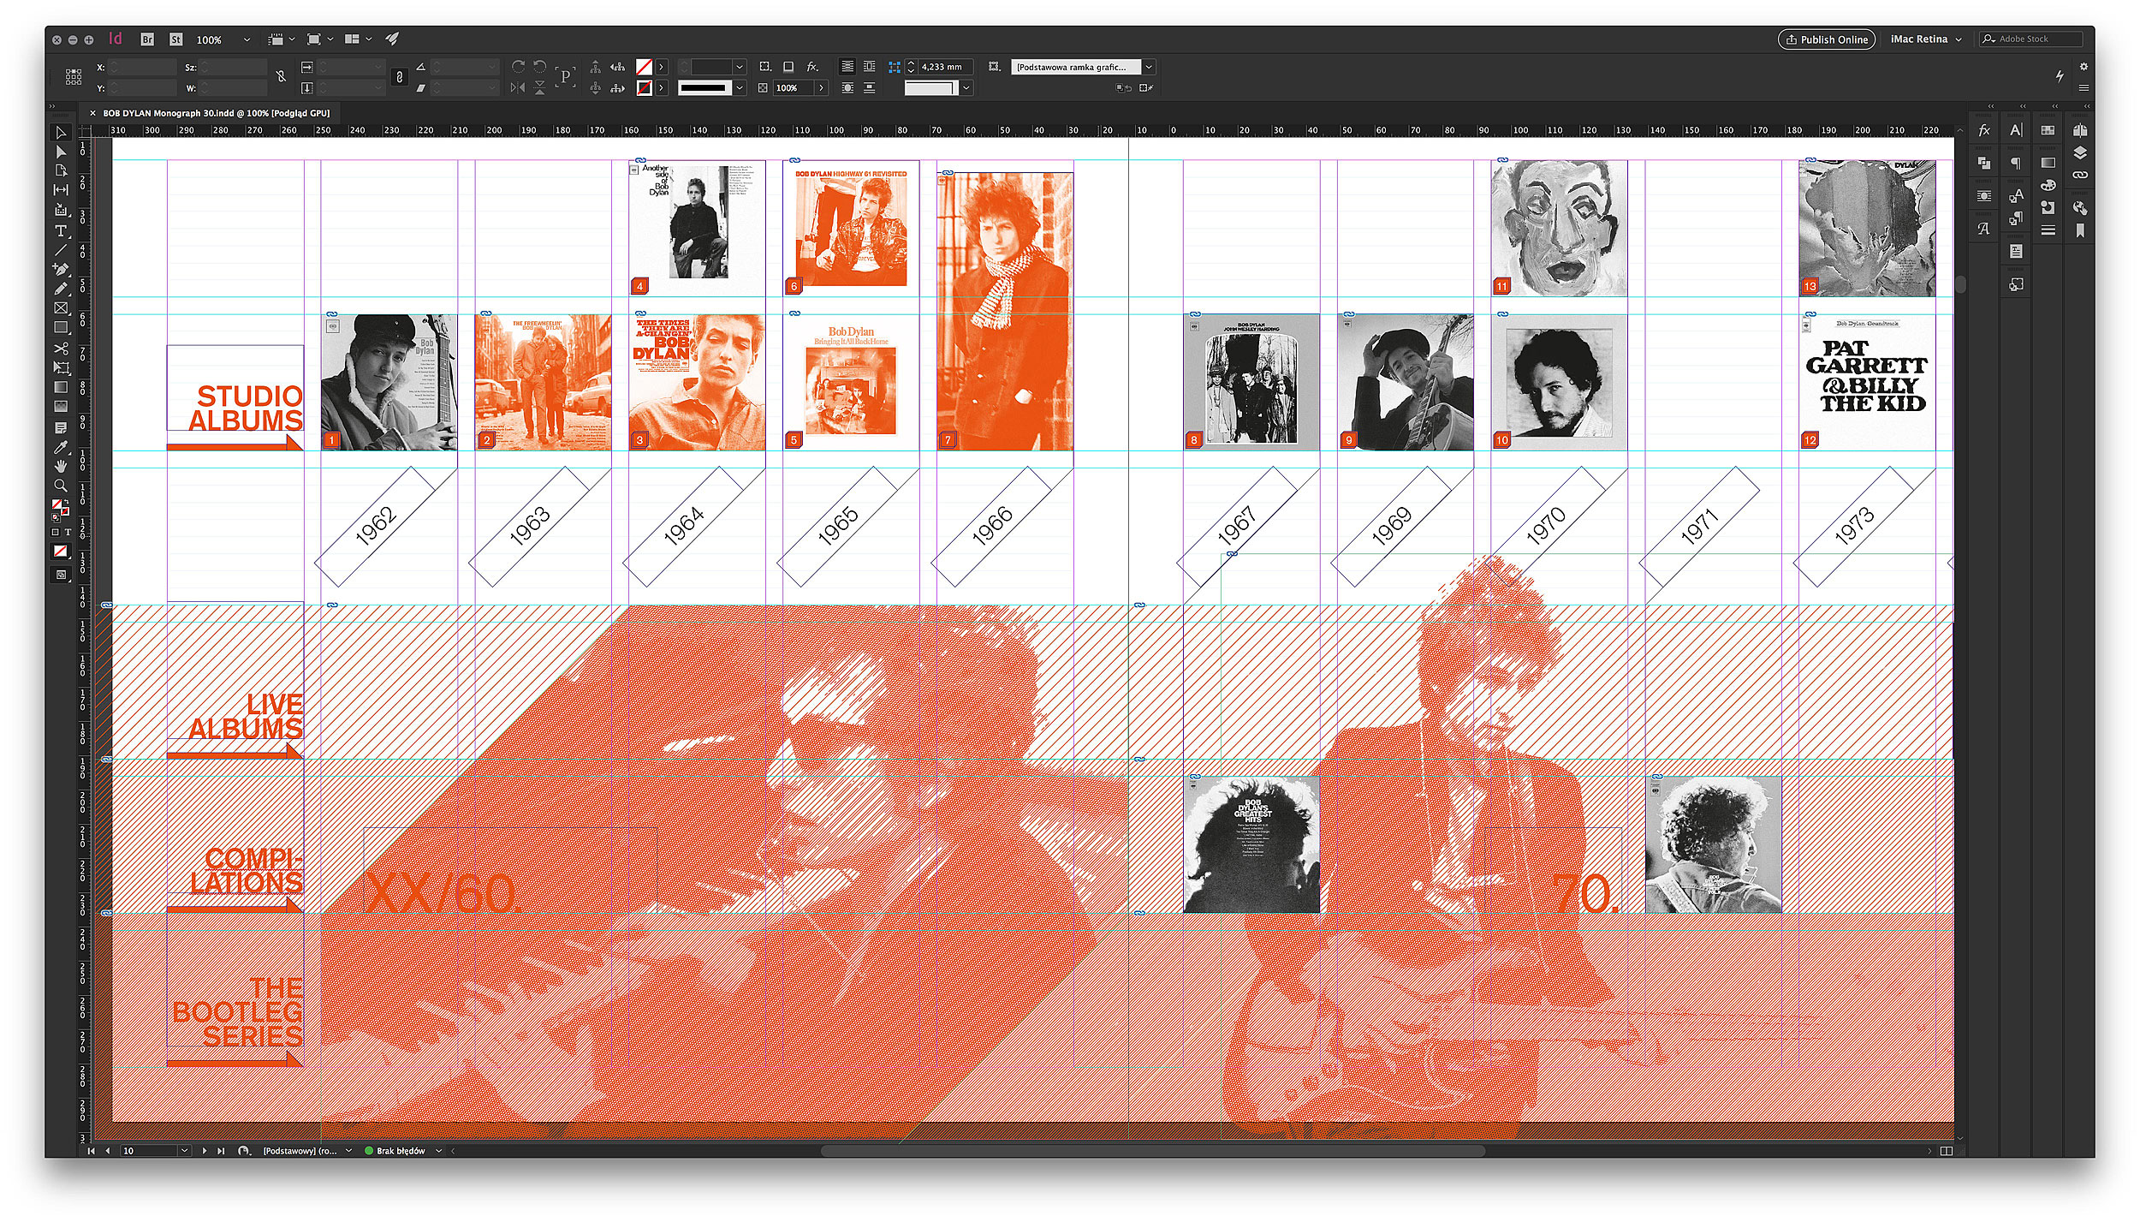Open Adobe Stock via St icon
The image size is (2140, 1222).
point(175,39)
